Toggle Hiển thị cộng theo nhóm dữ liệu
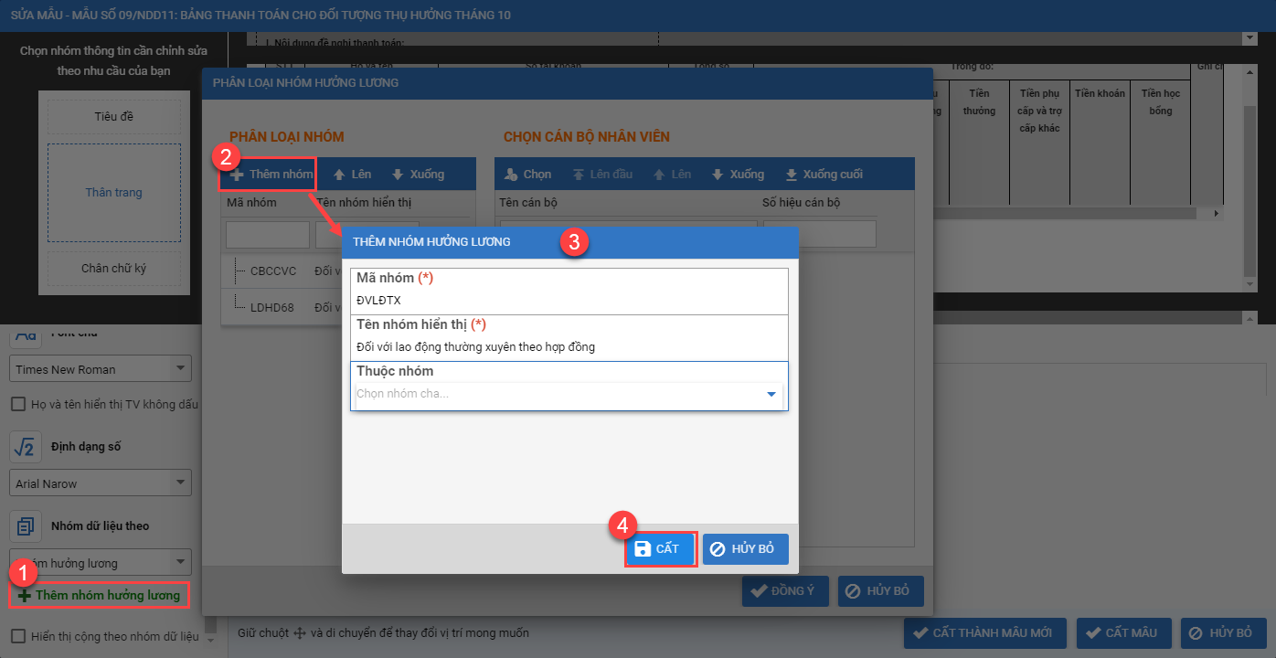 (x=18, y=636)
